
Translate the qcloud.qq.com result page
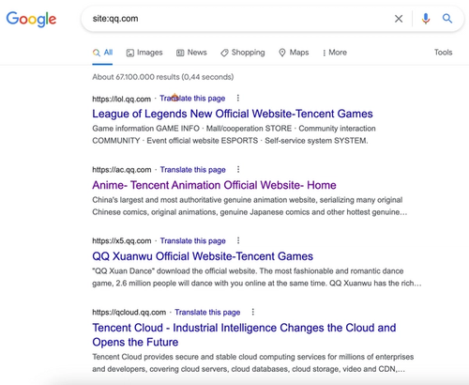point(207,312)
